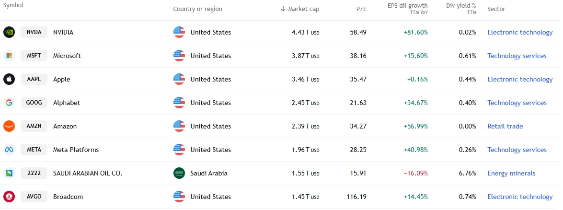Click the Meta Platforms logo icon
This screenshot has height=210, width=563.
tap(9, 150)
